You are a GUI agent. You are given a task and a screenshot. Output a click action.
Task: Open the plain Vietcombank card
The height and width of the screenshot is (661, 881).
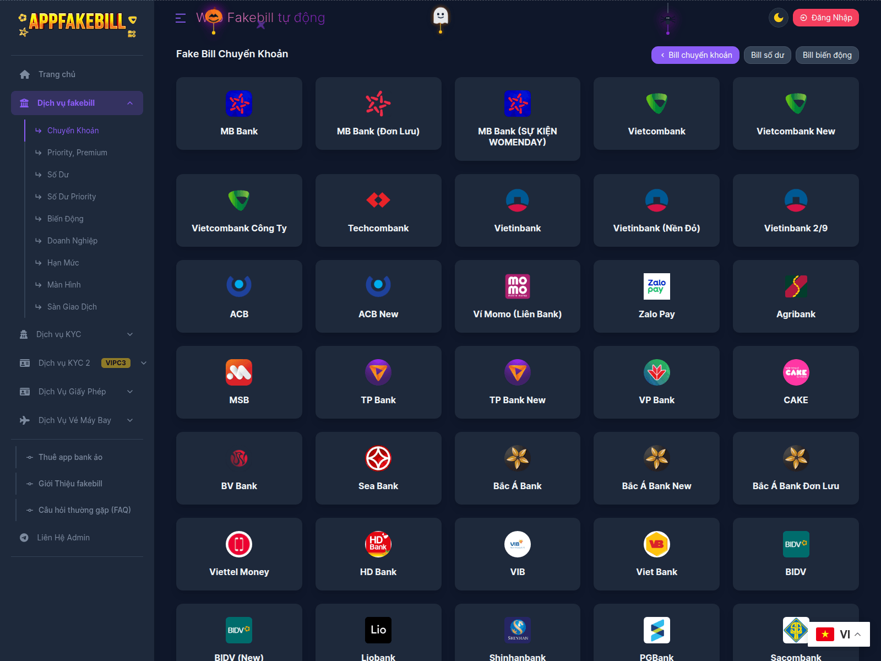[656, 113]
